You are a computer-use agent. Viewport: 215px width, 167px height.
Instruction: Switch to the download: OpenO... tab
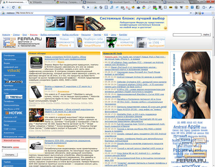coord(122,2)
